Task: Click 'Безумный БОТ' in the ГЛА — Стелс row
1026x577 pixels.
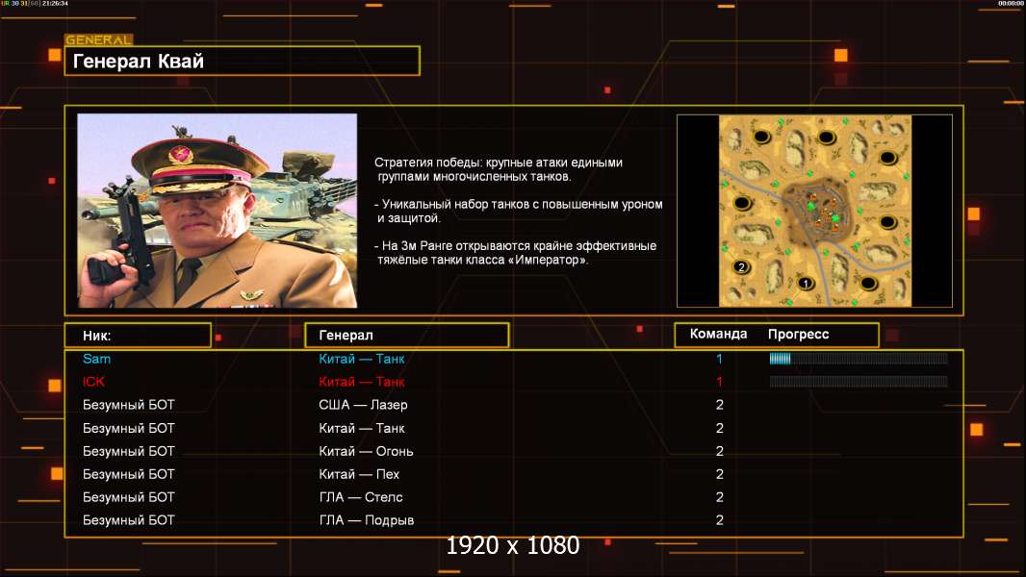Action: (129, 497)
